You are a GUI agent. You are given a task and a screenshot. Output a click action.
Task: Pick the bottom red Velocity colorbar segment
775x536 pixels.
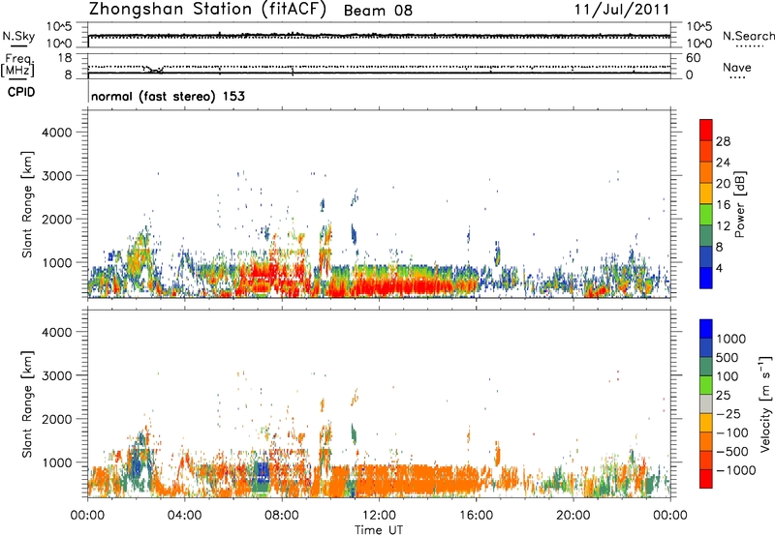coord(706,479)
